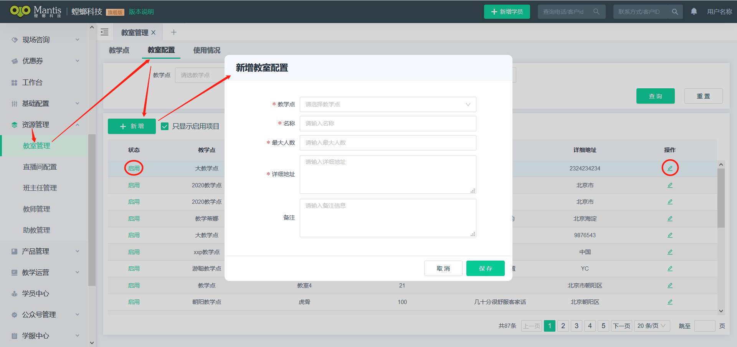The height and width of the screenshot is (347, 737).
Task: Click 教学运营 sidebar icon
Action: point(15,273)
